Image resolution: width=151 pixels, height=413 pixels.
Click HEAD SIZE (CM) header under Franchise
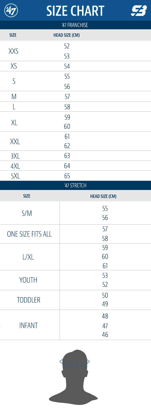click(x=66, y=35)
